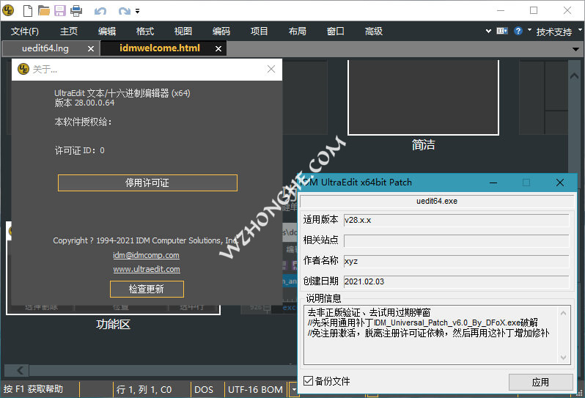Open the 技术支持 menu
The height and width of the screenshot is (398, 585).
[554, 32]
